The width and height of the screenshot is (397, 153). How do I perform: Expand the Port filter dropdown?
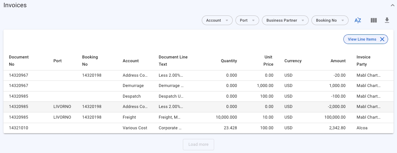[x=247, y=20]
